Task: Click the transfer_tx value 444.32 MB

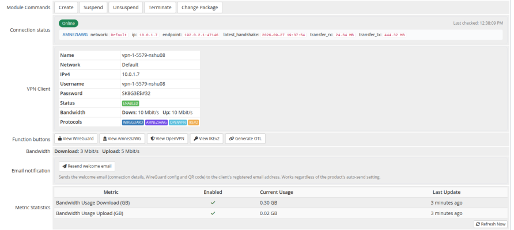Action: click(394, 34)
